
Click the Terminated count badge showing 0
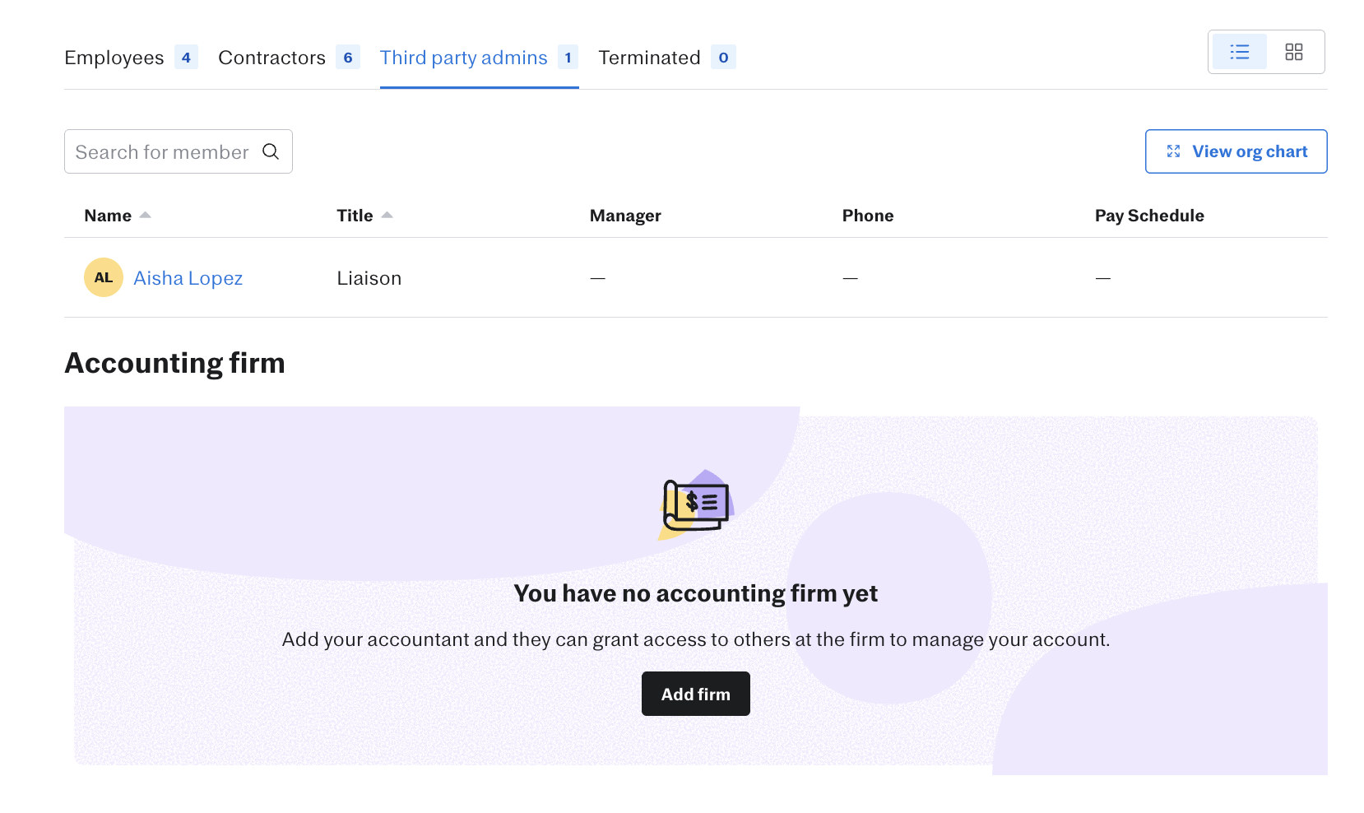(723, 58)
